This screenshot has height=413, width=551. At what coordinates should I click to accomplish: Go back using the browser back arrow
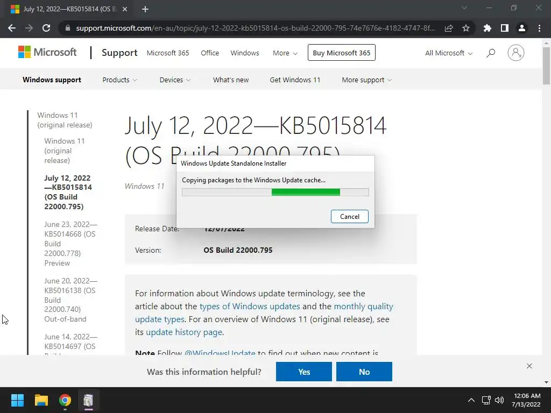tap(12, 28)
